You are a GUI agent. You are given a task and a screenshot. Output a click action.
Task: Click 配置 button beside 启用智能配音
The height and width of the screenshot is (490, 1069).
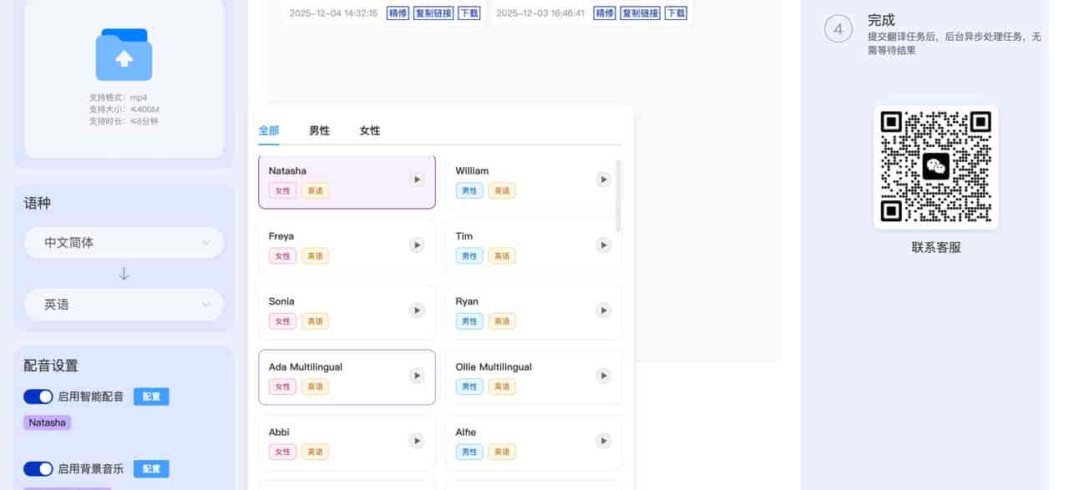[151, 397]
